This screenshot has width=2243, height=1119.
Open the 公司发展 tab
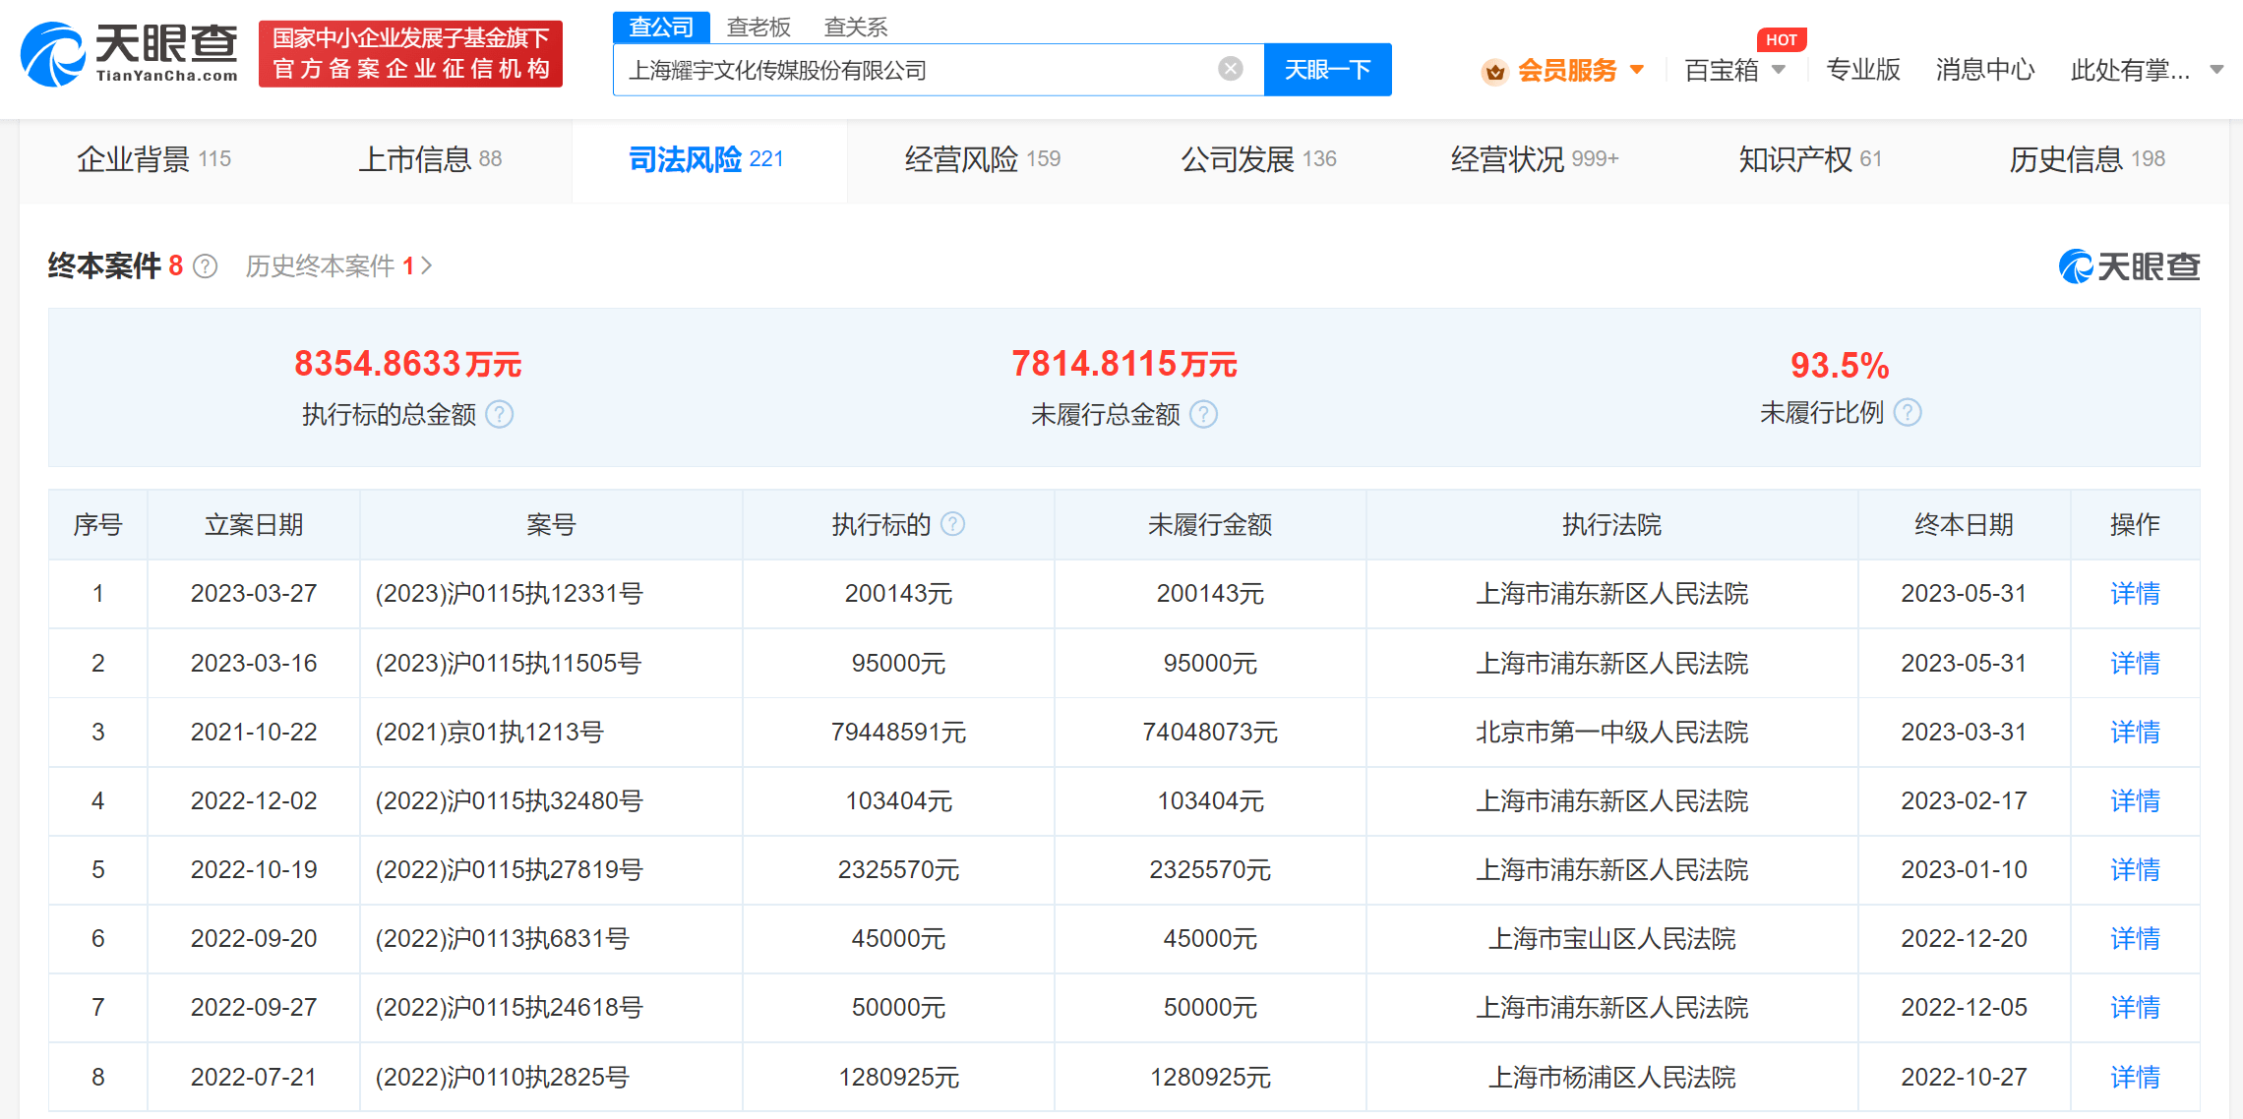pyautogui.click(x=1259, y=159)
